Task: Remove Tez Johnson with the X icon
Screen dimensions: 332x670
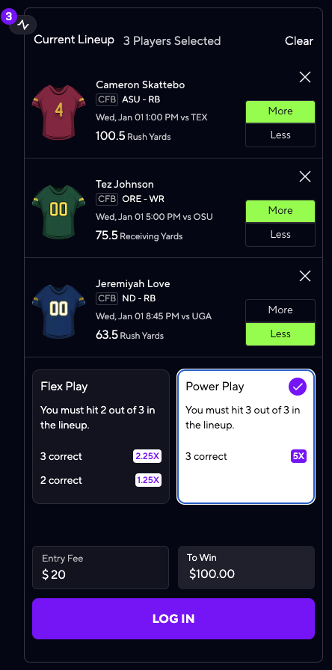Action: [305, 176]
